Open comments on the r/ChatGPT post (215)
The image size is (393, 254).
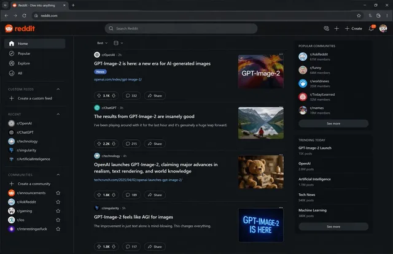131,144
